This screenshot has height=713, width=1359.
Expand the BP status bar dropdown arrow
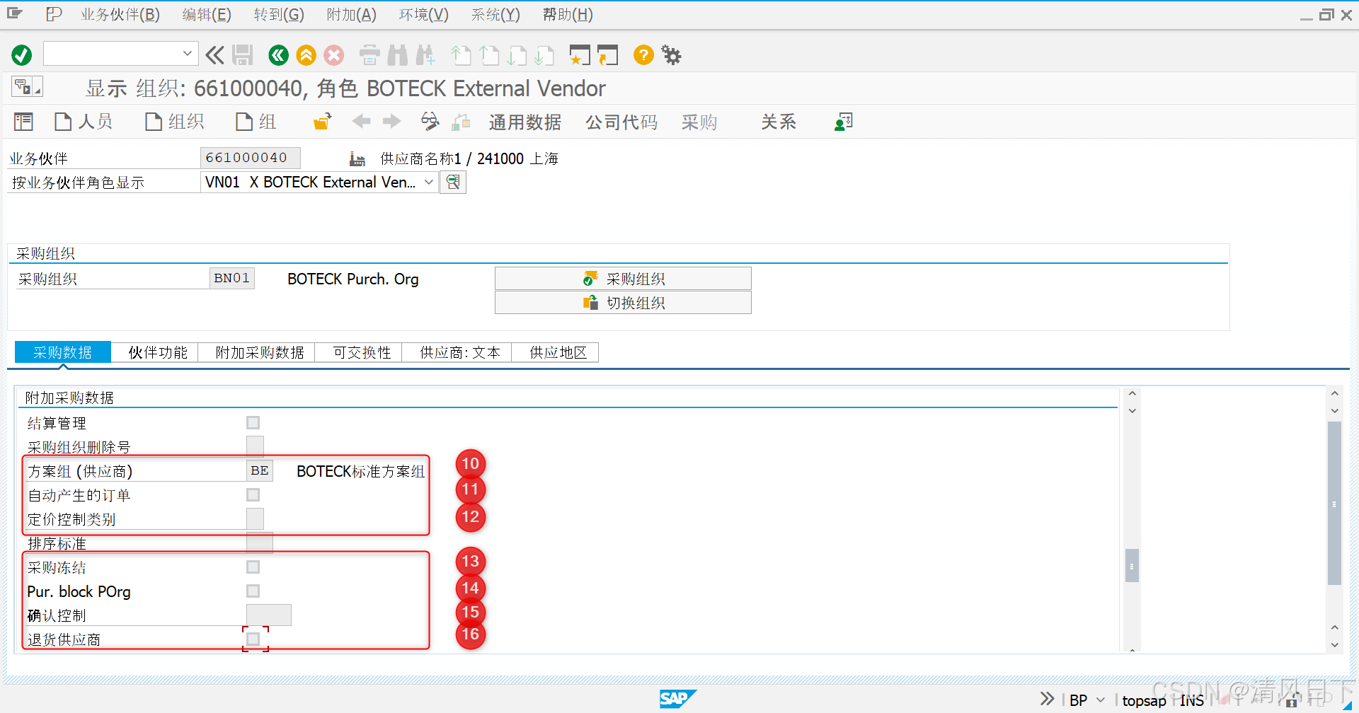(x=1101, y=700)
